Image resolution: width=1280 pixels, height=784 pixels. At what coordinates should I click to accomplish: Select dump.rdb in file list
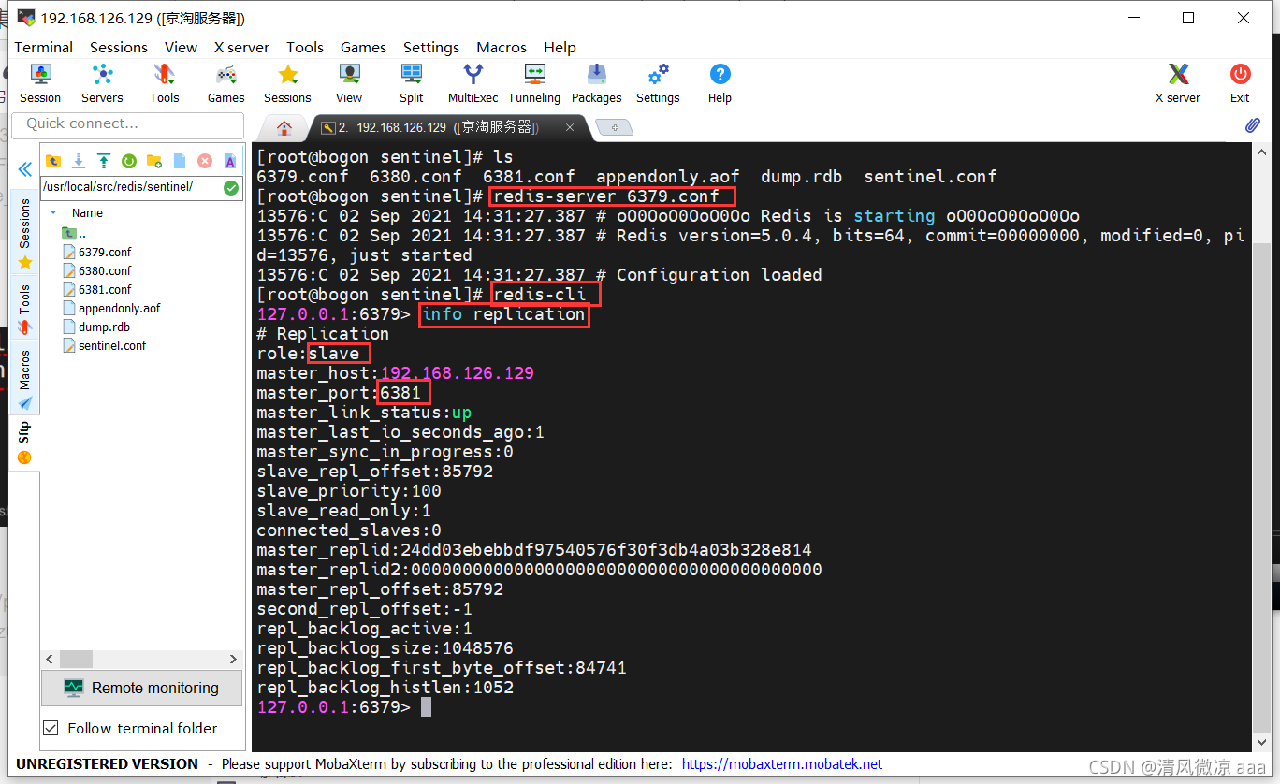(95, 327)
